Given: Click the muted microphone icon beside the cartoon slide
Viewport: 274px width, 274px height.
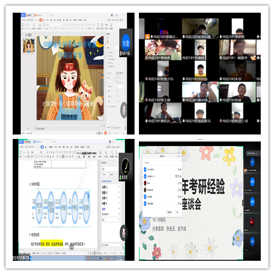Looking at the screenshot, I should point(124,110).
